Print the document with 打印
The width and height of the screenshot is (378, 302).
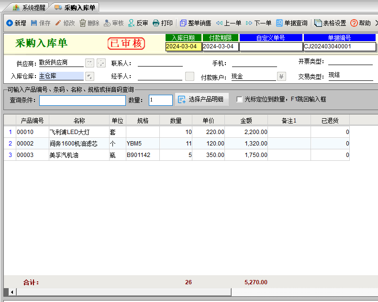pos(163,23)
